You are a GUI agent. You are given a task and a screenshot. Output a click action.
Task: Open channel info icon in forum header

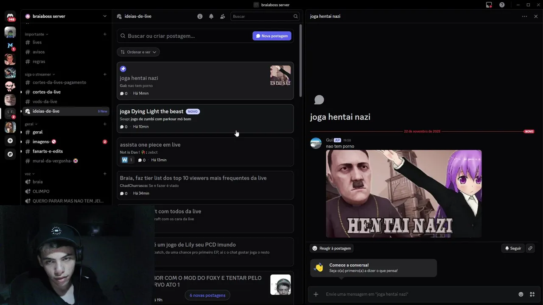tap(200, 17)
